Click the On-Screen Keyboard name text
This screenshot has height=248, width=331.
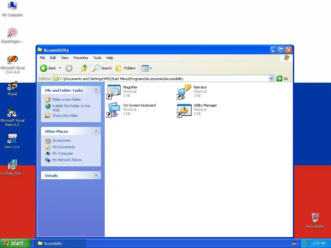tap(139, 105)
